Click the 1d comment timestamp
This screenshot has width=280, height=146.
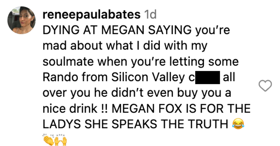pos(151,14)
